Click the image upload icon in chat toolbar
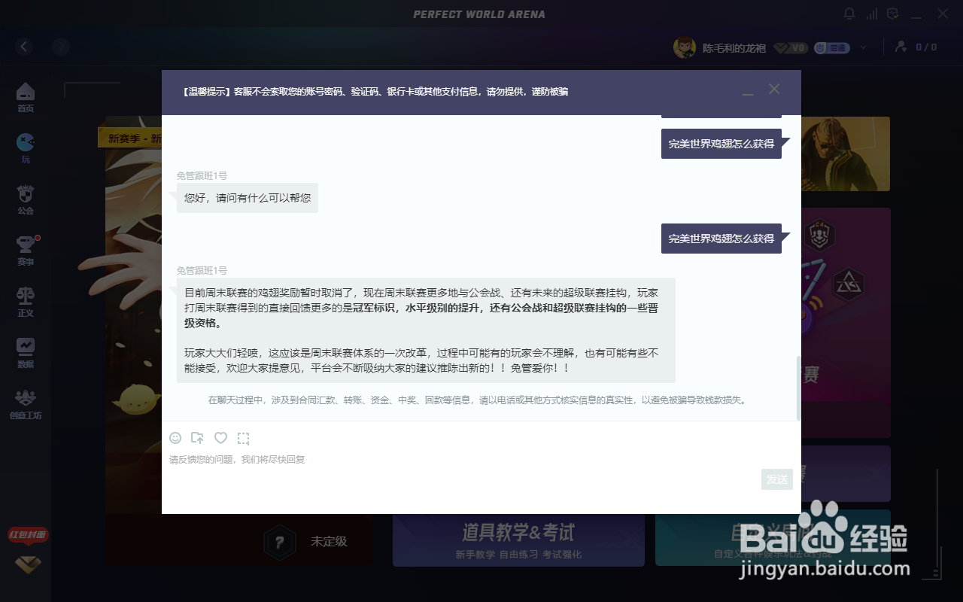The height and width of the screenshot is (602, 963). [x=198, y=438]
